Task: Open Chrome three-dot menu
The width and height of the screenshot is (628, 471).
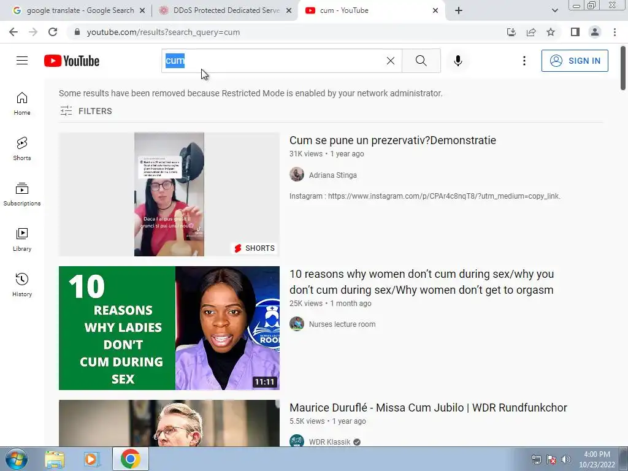Action: 615,32
